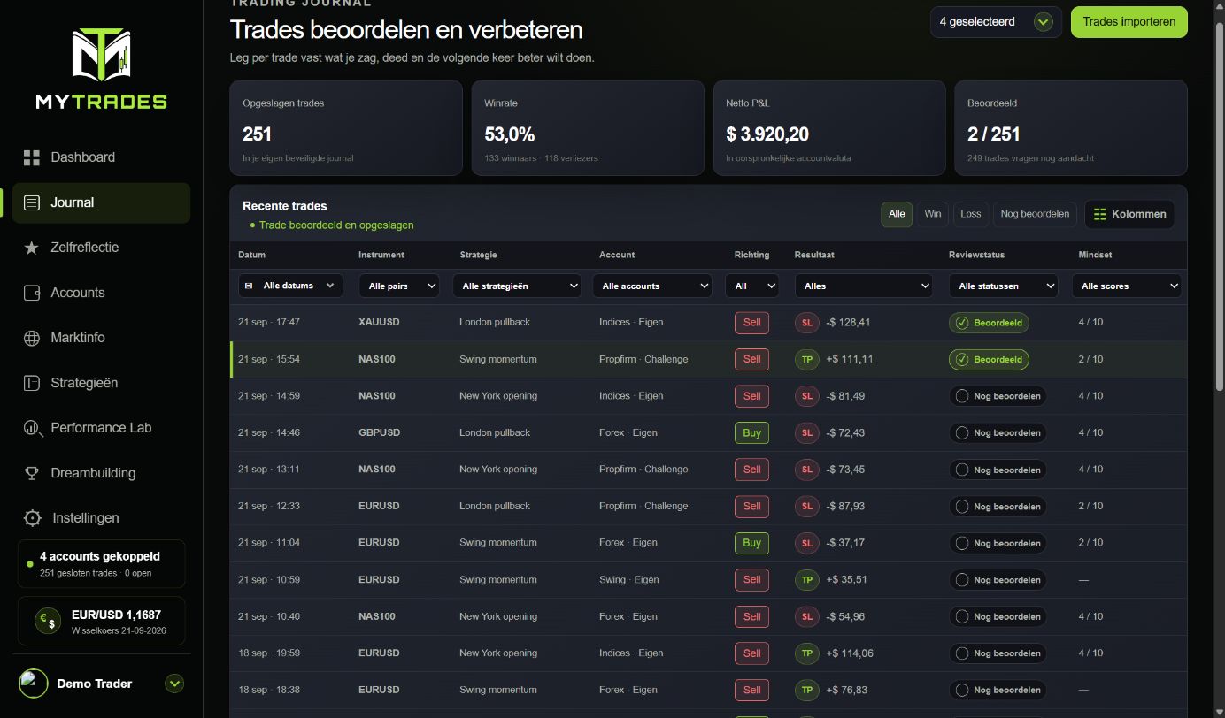Open the Kolommen column settings
This screenshot has width=1225, height=718.
pyautogui.click(x=1129, y=214)
